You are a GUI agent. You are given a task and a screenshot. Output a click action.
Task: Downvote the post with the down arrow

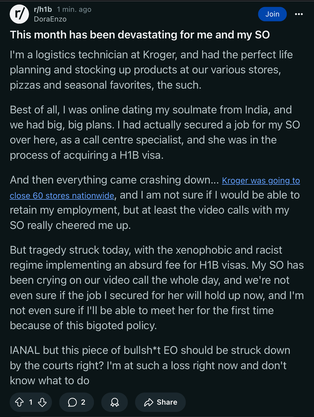tap(42, 402)
